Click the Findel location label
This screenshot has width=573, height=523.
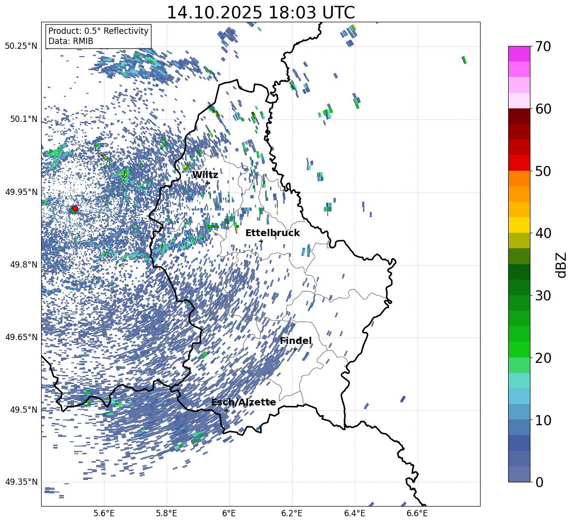coord(296,341)
